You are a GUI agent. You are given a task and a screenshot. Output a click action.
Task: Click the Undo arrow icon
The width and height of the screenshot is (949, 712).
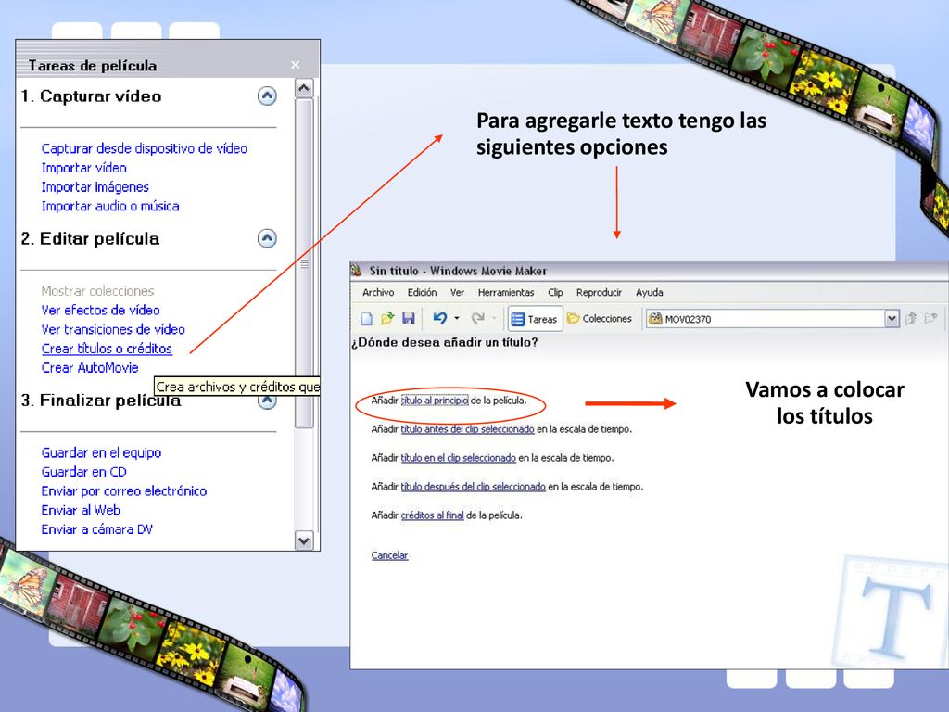pos(440,318)
